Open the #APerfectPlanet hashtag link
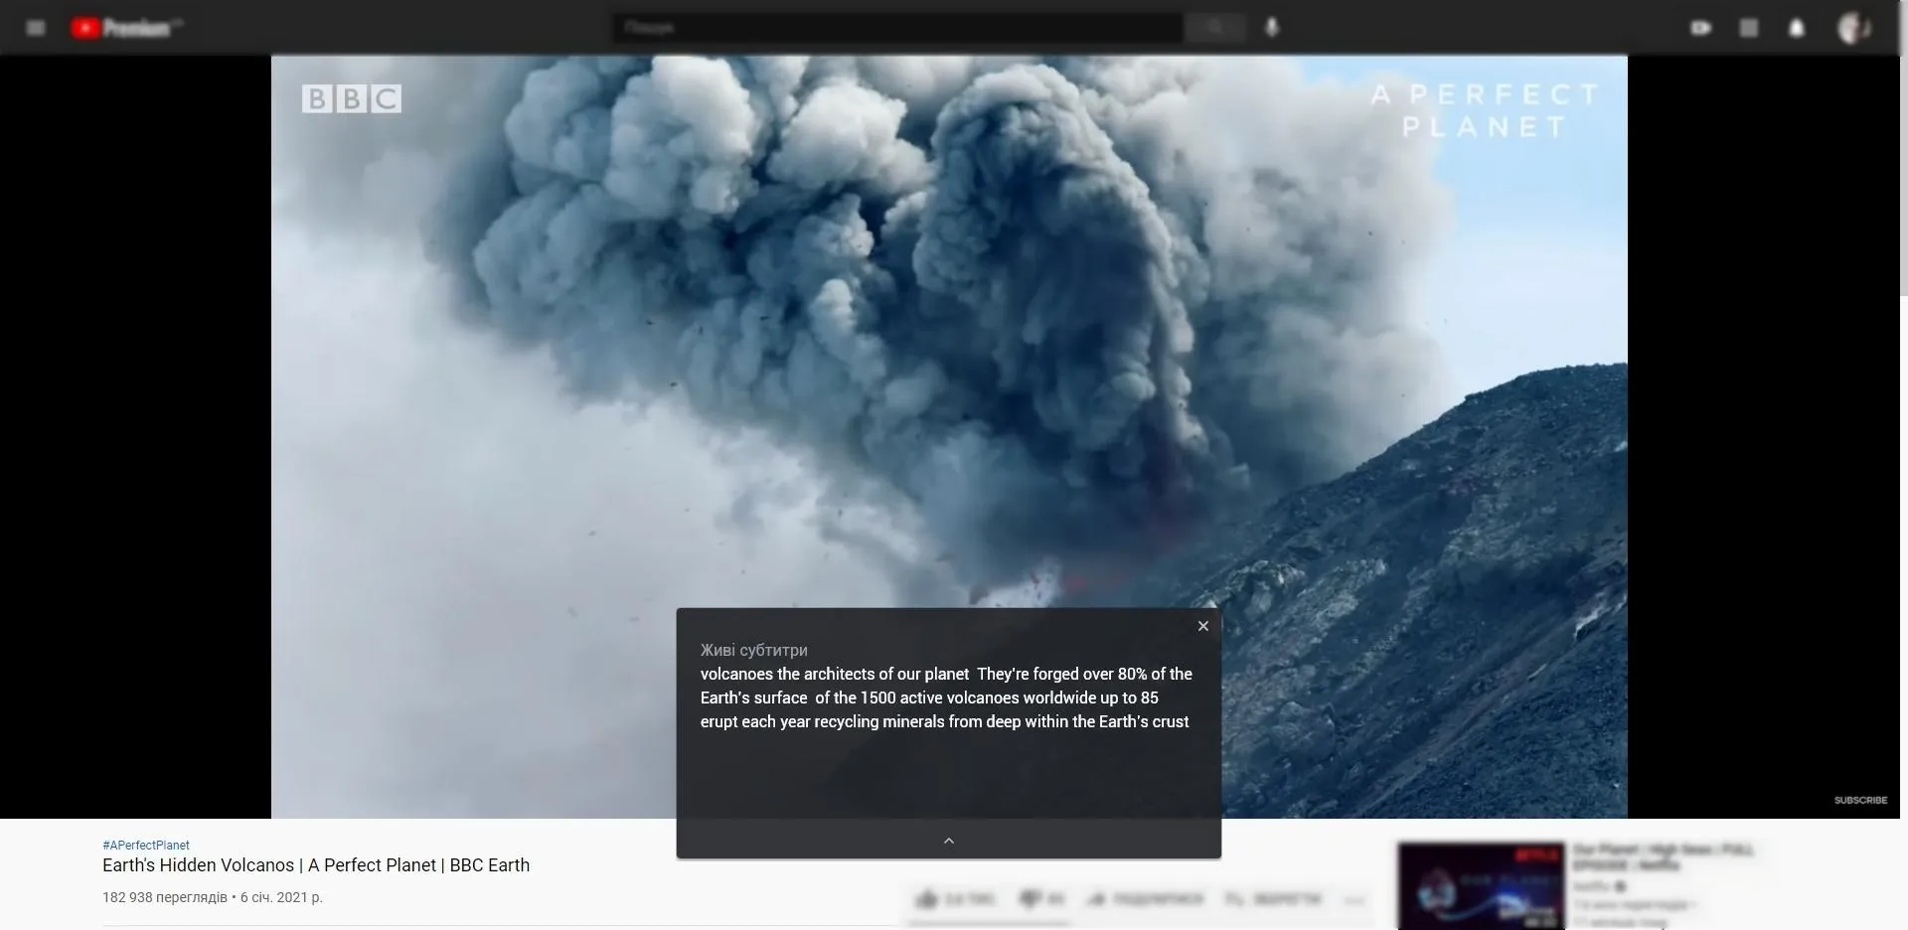 (146, 845)
